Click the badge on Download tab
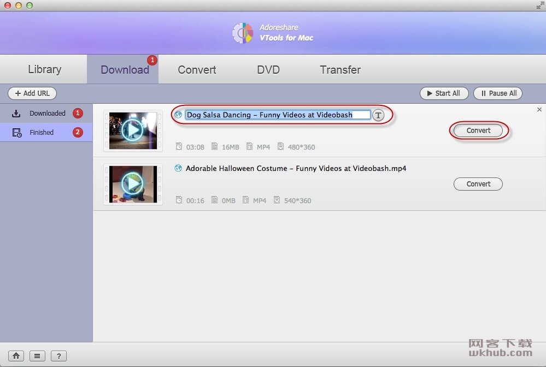The image size is (546, 367). point(152,60)
